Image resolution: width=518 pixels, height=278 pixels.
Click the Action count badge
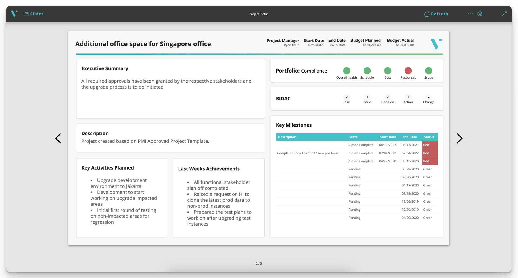click(x=408, y=97)
